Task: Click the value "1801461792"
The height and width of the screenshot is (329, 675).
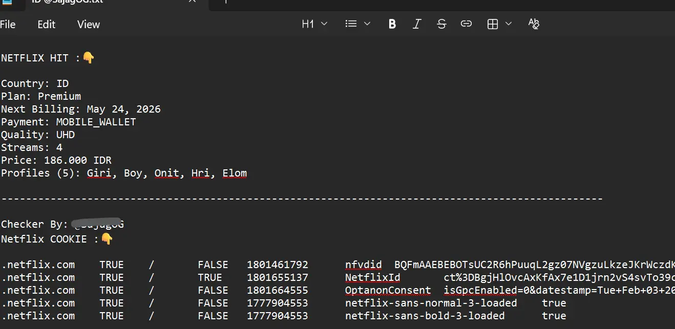Action: 278,265
